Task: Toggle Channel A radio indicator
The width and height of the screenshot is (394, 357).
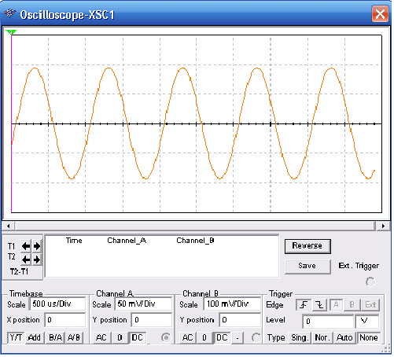Action: click(166, 337)
